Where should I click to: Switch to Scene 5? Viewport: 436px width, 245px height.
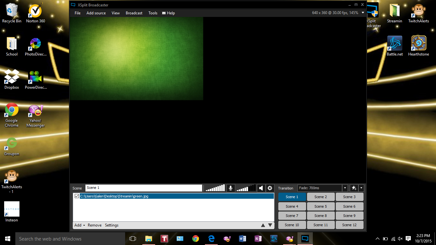320,206
